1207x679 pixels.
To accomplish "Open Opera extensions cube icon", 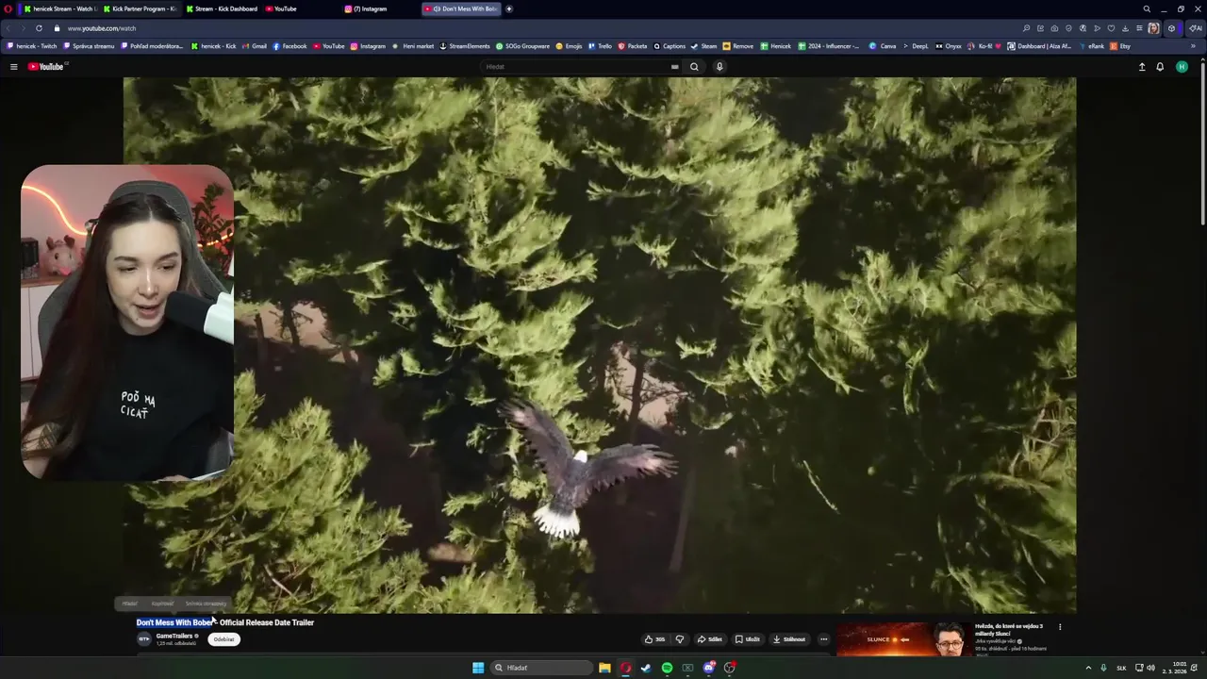I will 1171,28.
